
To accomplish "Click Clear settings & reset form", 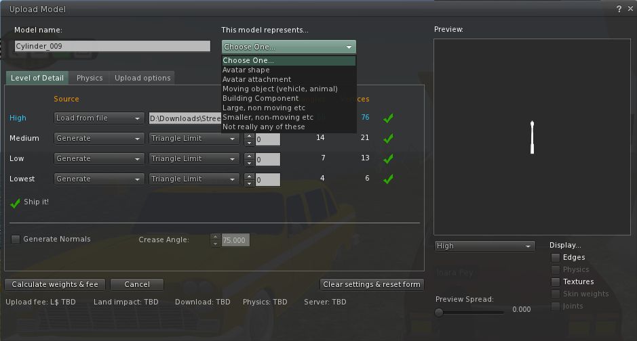I will click(372, 284).
